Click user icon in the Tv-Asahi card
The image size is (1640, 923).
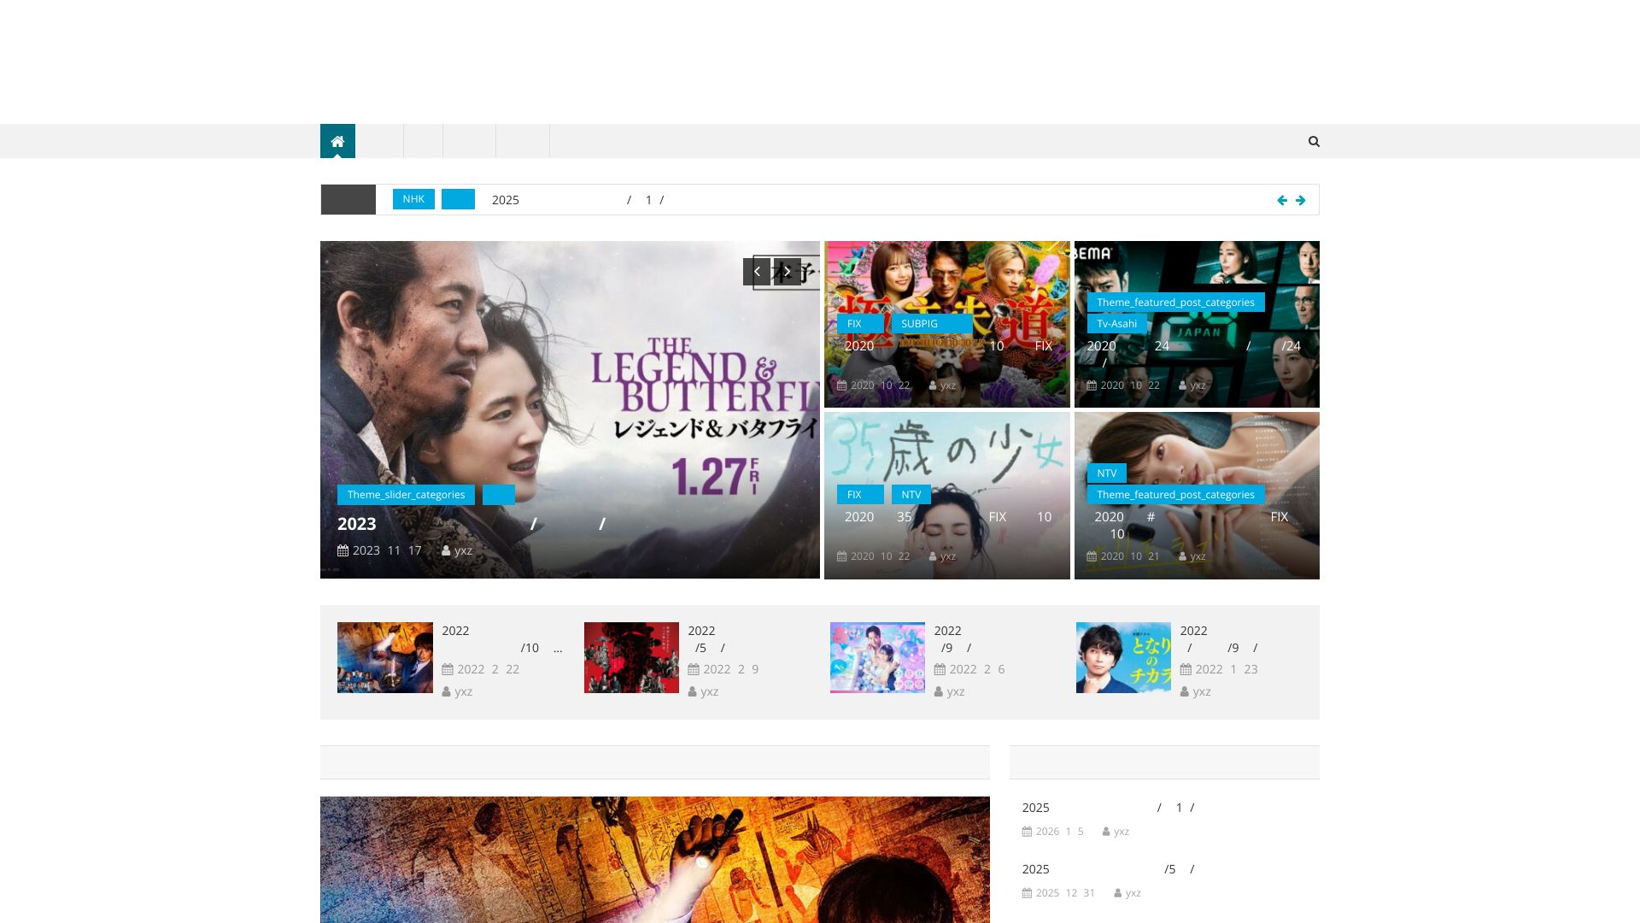click(1183, 385)
